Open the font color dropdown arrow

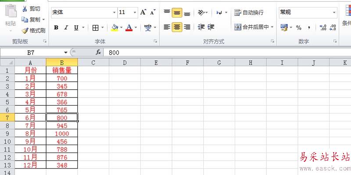(x=136, y=28)
